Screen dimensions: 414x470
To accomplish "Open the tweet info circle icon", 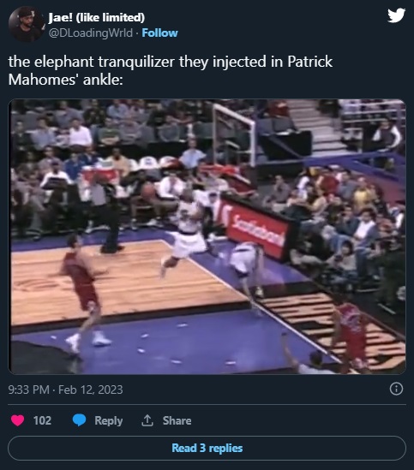I will 396,389.
